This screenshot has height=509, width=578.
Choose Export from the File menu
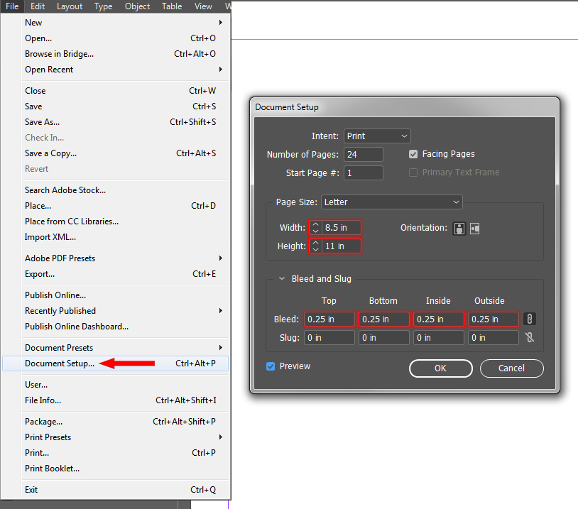(40, 273)
